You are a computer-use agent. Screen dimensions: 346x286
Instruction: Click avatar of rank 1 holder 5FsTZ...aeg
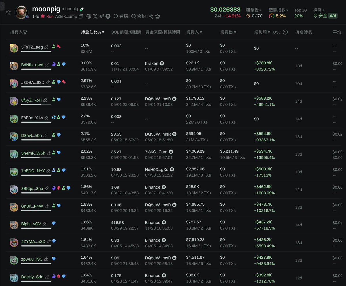click(14, 48)
